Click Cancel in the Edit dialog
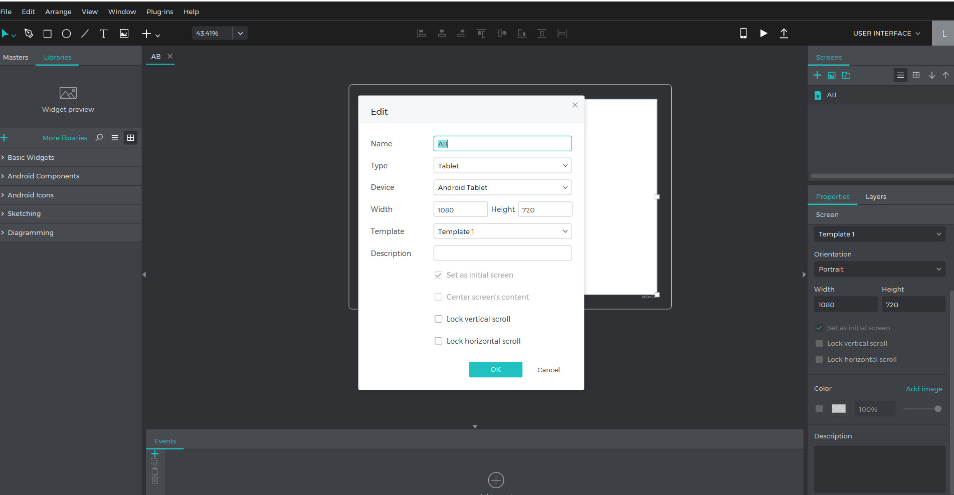954x495 pixels. (548, 370)
